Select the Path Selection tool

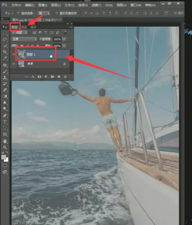pos(5,128)
